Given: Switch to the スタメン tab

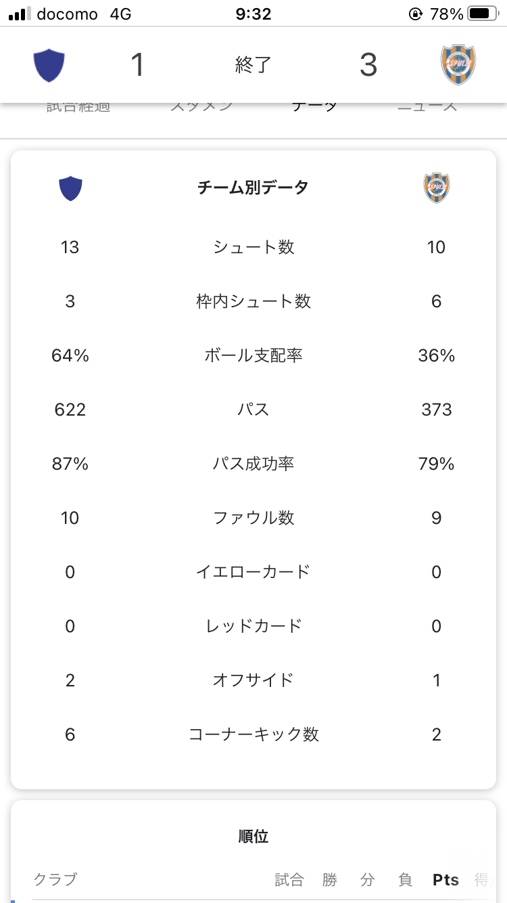Looking at the screenshot, I should [201, 106].
